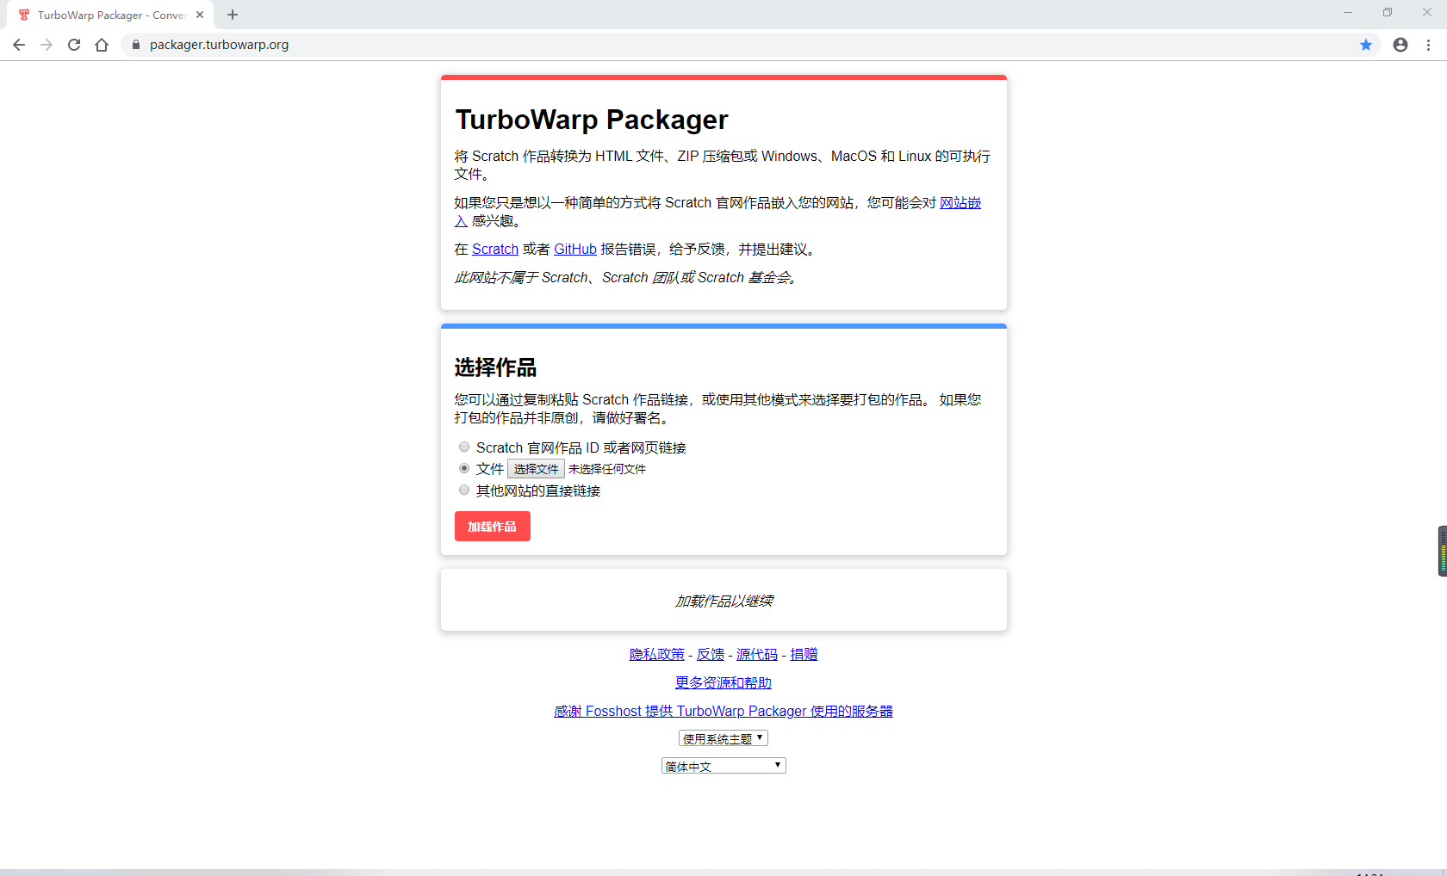Click the browser forward arrow

tap(47, 45)
